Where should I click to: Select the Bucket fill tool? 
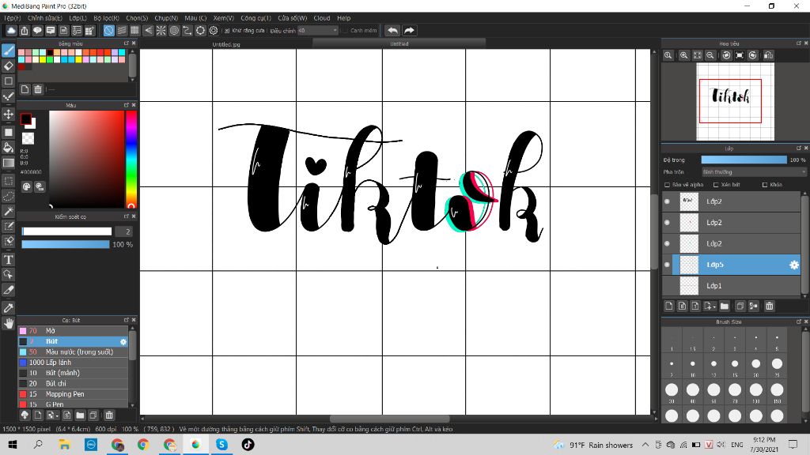point(8,148)
